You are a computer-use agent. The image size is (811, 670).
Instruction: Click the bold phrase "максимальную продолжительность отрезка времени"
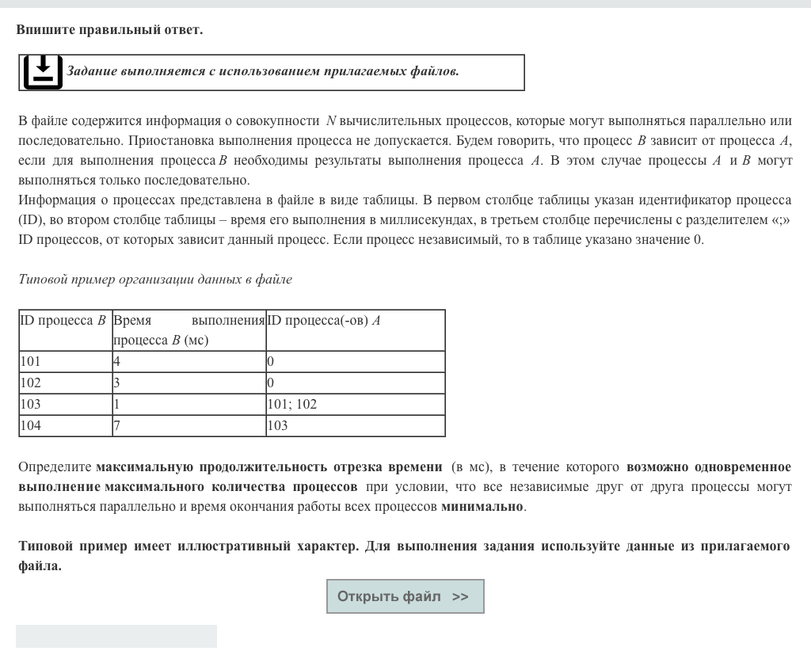269,466
